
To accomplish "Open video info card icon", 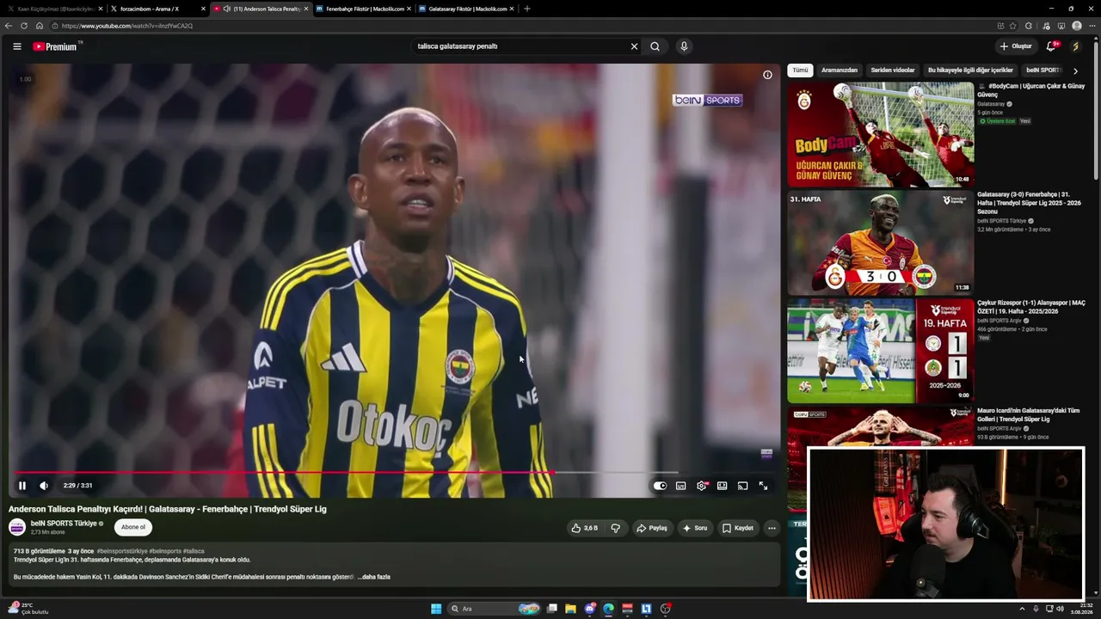I will tap(767, 75).
